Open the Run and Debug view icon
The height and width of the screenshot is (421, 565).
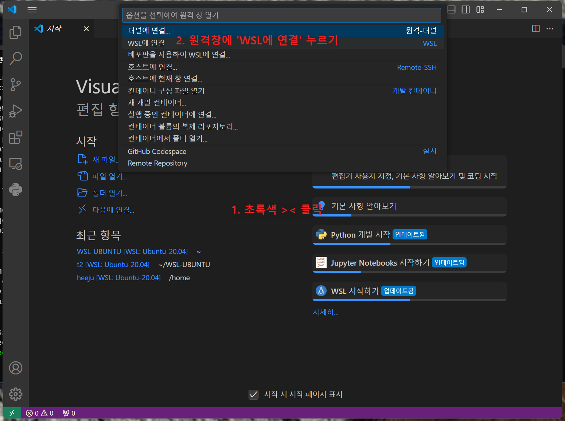tap(16, 111)
